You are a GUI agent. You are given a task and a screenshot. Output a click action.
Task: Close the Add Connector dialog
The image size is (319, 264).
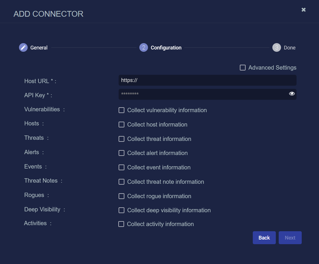303,10
